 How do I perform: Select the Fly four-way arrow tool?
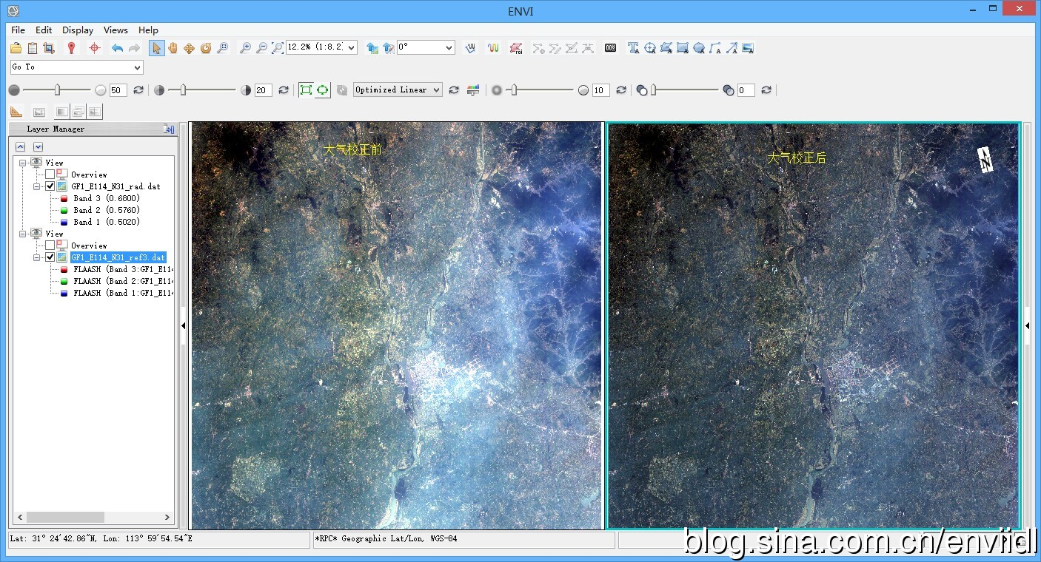[x=190, y=48]
